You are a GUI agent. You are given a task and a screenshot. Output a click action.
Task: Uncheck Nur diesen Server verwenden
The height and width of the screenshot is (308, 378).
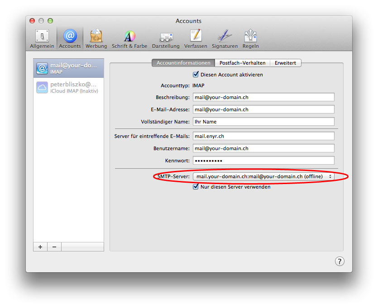196,187
